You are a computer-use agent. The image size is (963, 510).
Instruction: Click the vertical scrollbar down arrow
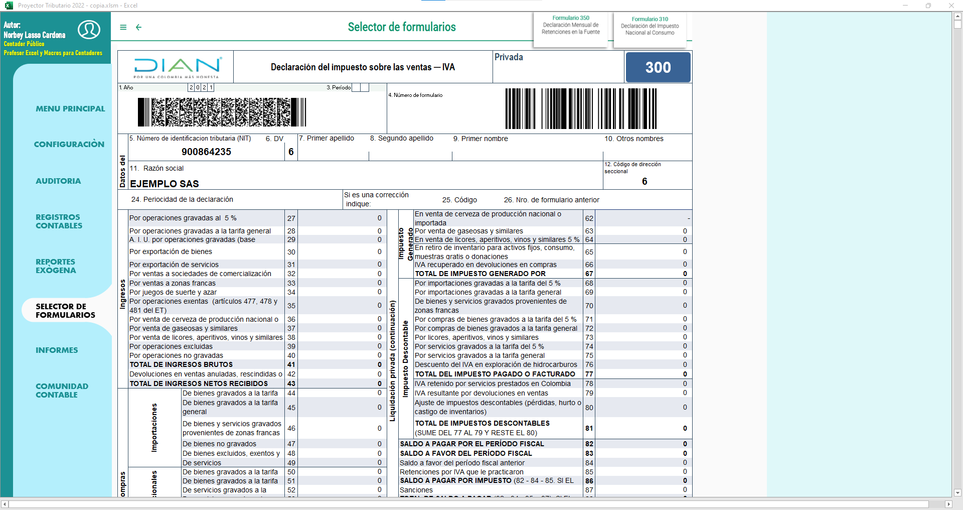coord(957,493)
